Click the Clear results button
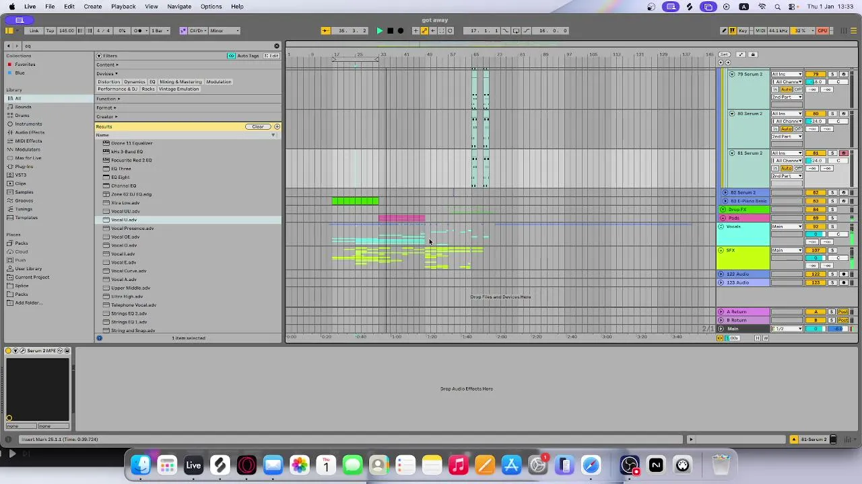The height and width of the screenshot is (484, 862). [258, 126]
